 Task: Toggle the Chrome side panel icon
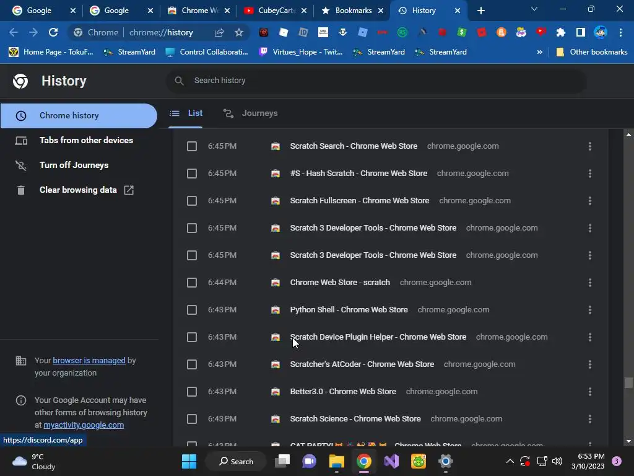click(x=580, y=32)
